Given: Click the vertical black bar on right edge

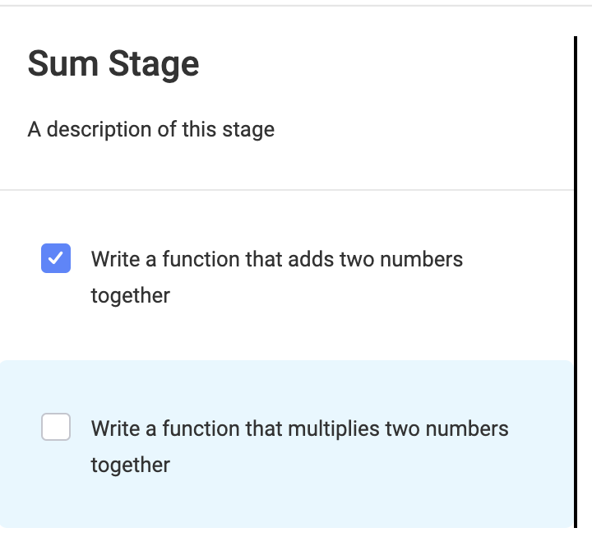Looking at the screenshot, I should click(576, 282).
